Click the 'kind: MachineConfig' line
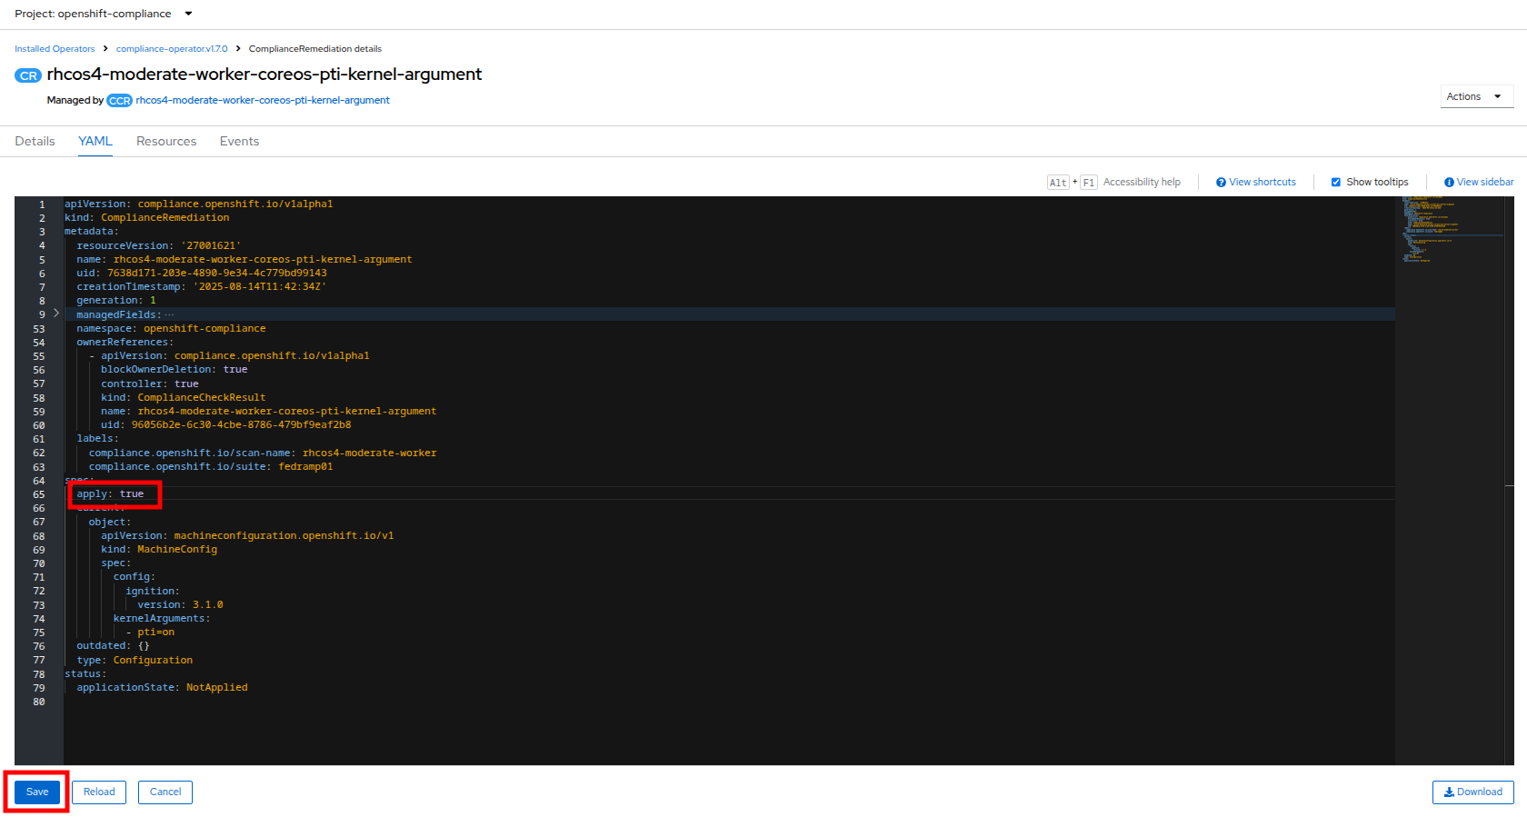This screenshot has width=1527, height=817. 159,550
